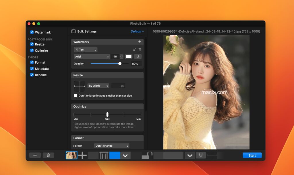Select the first image thumbnail in the filmstrip

tap(71, 155)
